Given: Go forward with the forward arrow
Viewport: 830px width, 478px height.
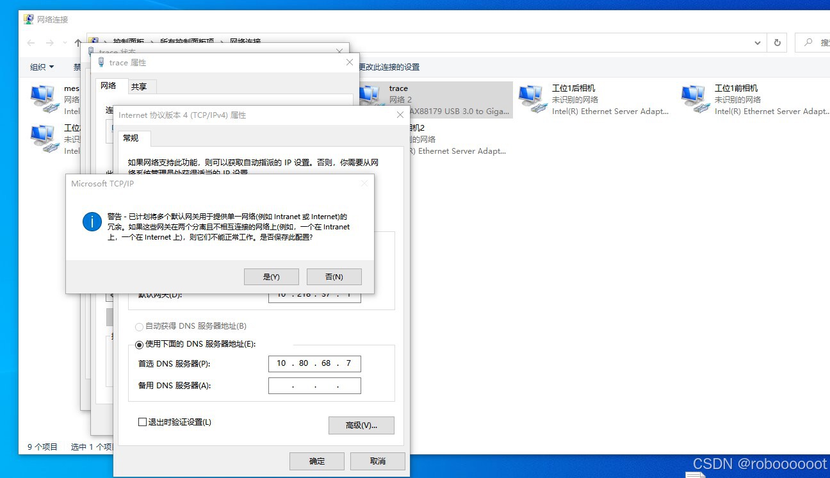Looking at the screenshot, I should tap(50, 43).
